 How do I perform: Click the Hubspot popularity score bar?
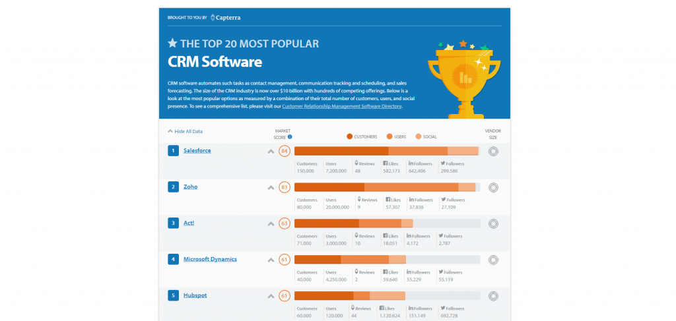point(387,295)
